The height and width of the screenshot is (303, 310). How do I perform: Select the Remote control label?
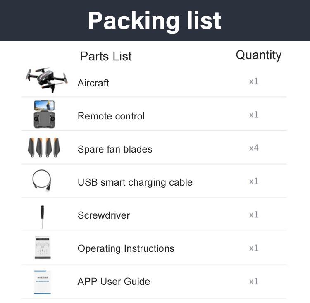111,116
